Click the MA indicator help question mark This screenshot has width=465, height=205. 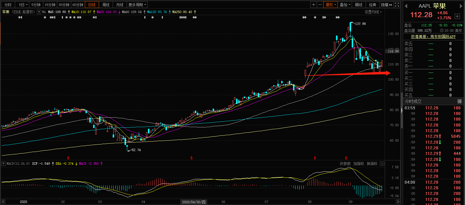pyautogui.click(x=39, y=12)
